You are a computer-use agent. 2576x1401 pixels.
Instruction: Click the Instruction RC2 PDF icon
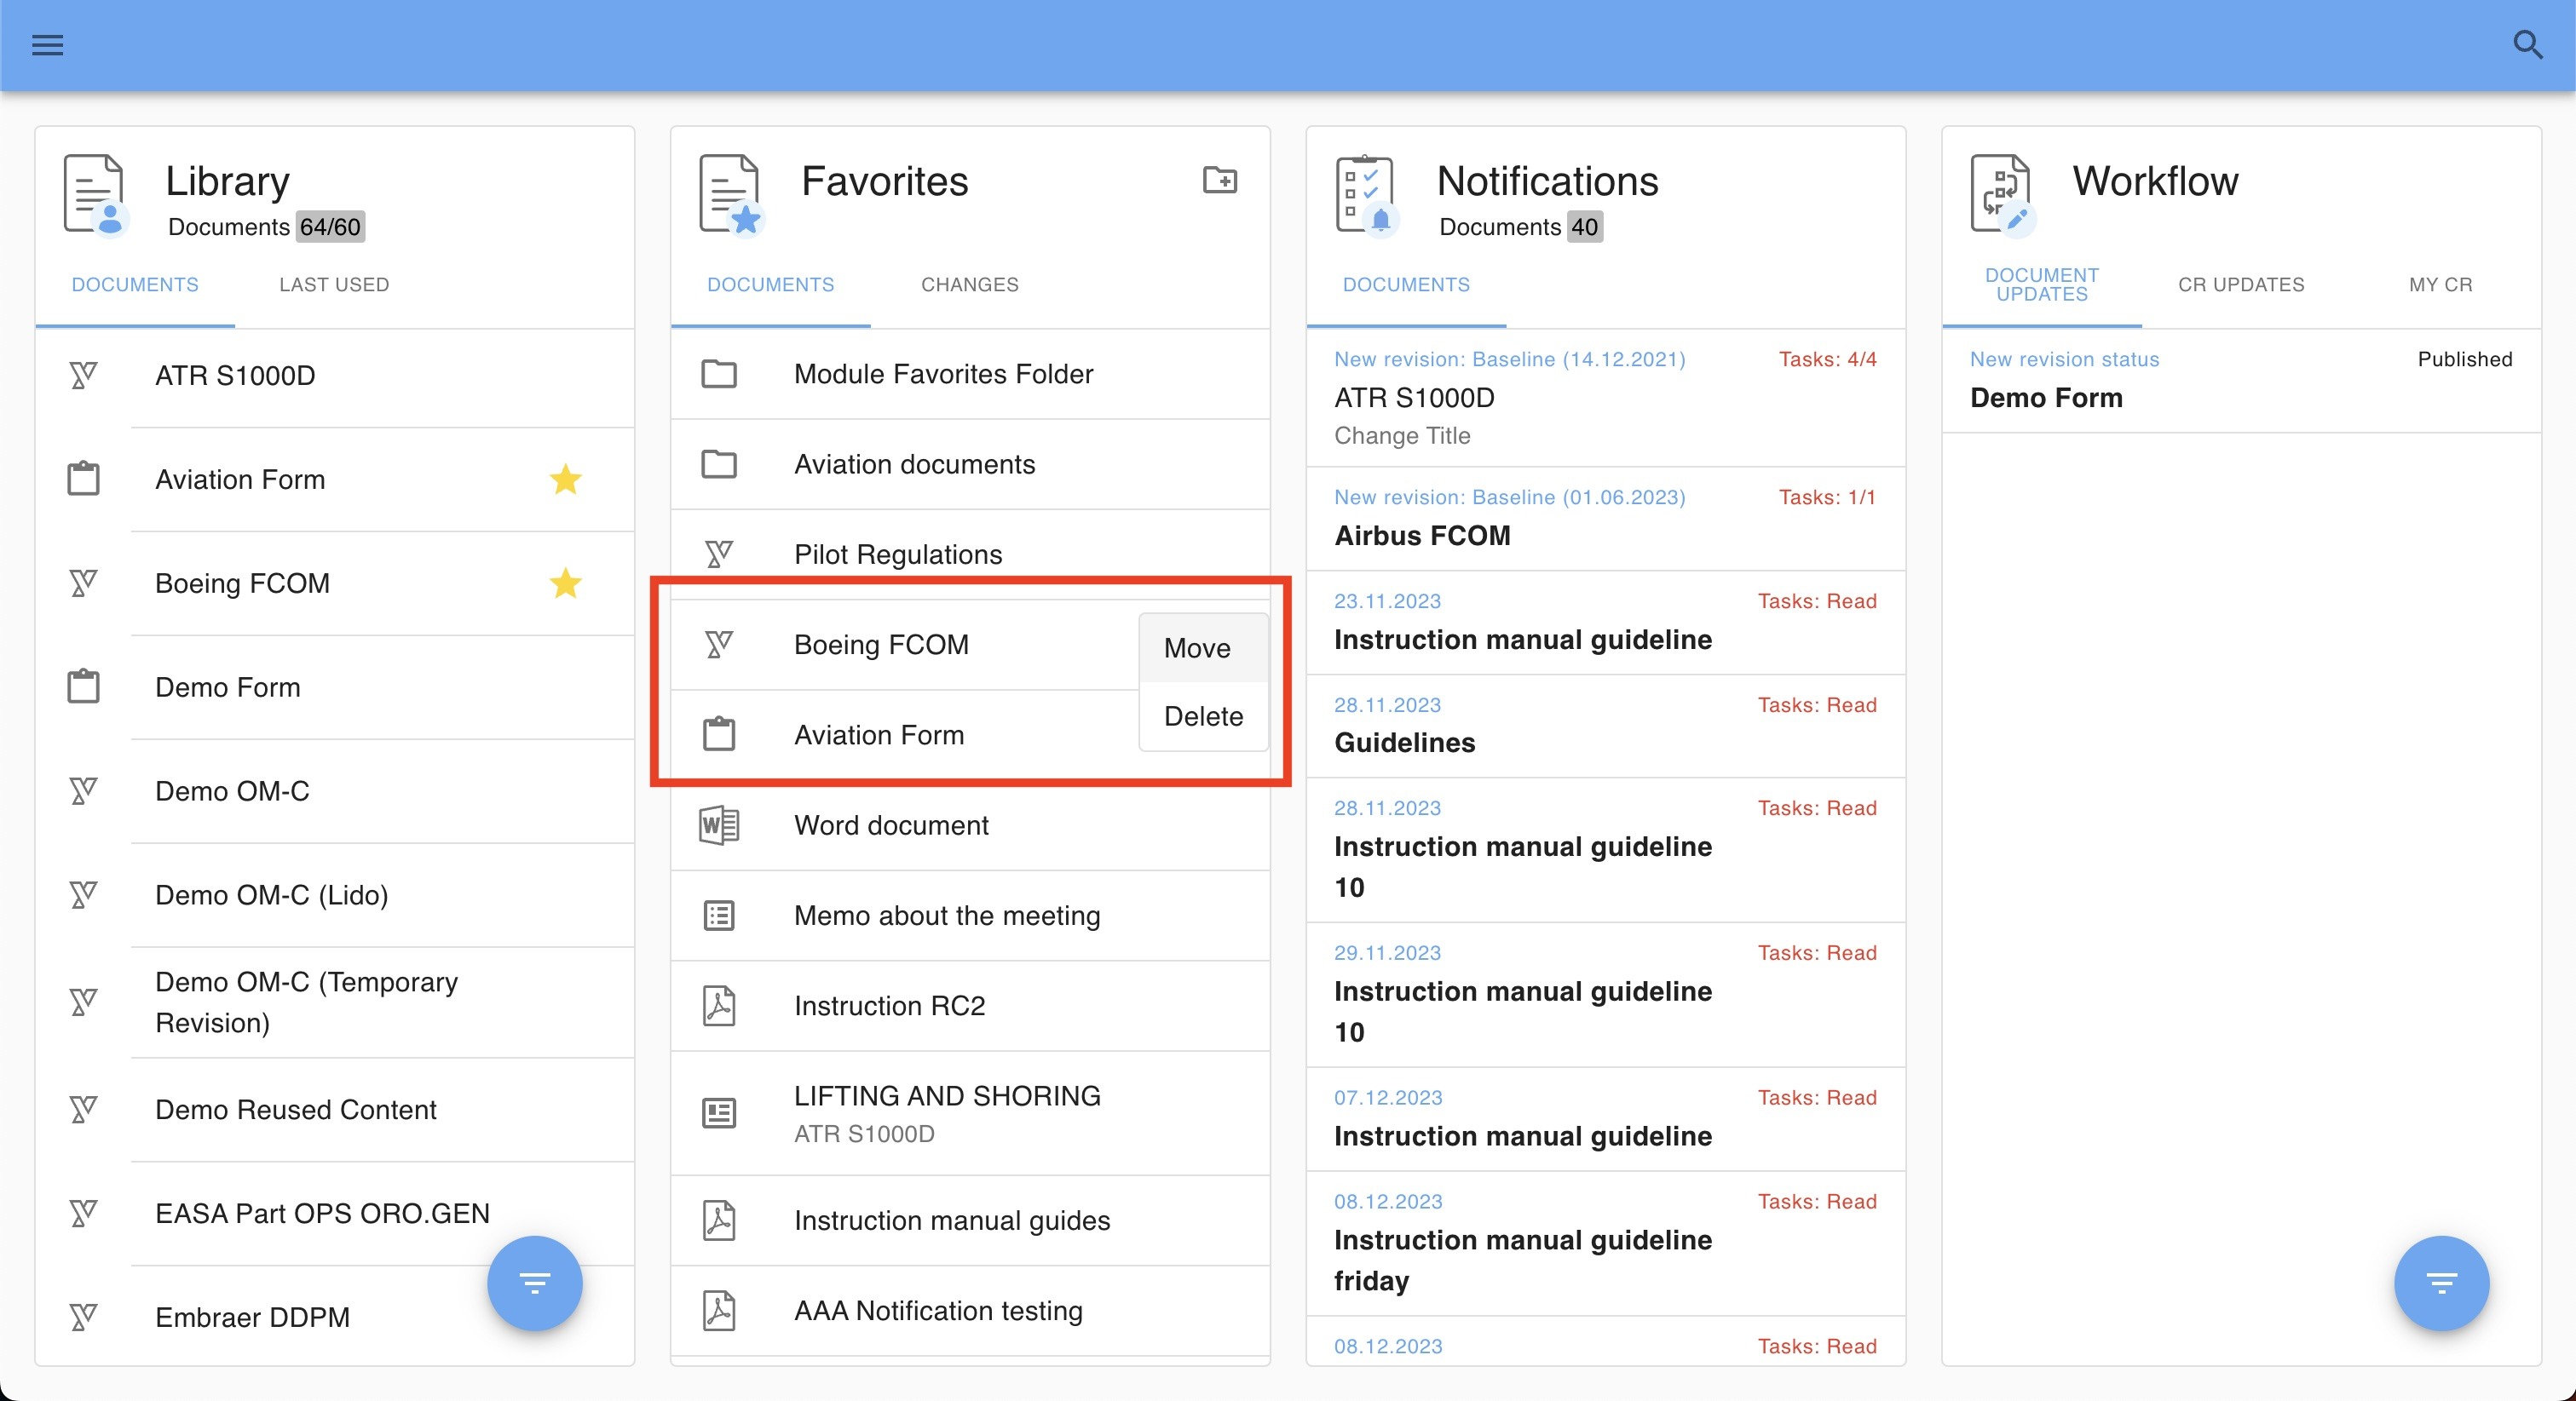719,1005
